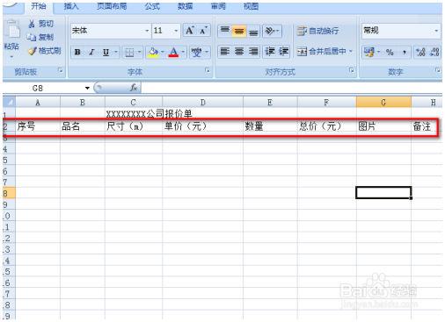Viewport: 445px width, 322px height.
Task: Click the increase indent icon
Action: click(x=283, y=52)
